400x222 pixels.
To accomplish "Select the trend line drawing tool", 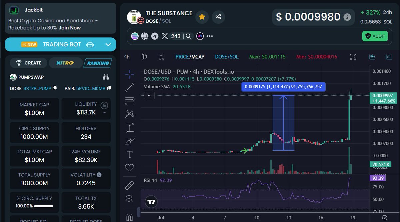I will click(x=130, y=88).
